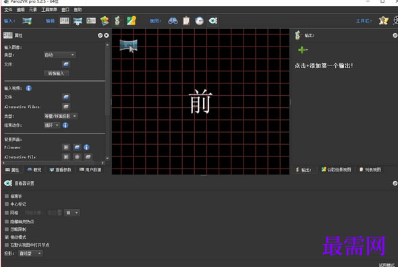
Task: Open the input image 类型 dropdown 自动
Action: (59, 55)
